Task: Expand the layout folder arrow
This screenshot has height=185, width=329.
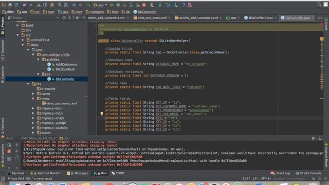Action: [x=33, y=94]
